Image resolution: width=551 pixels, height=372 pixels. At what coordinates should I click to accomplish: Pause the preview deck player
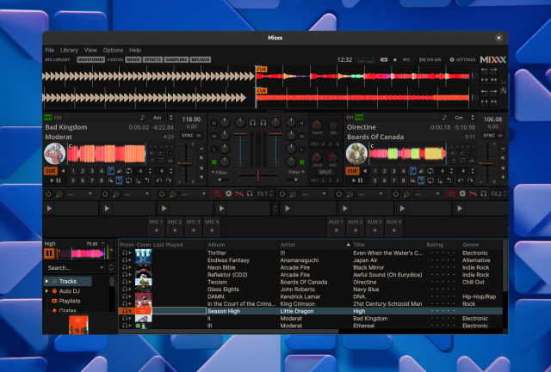point(50,253)
